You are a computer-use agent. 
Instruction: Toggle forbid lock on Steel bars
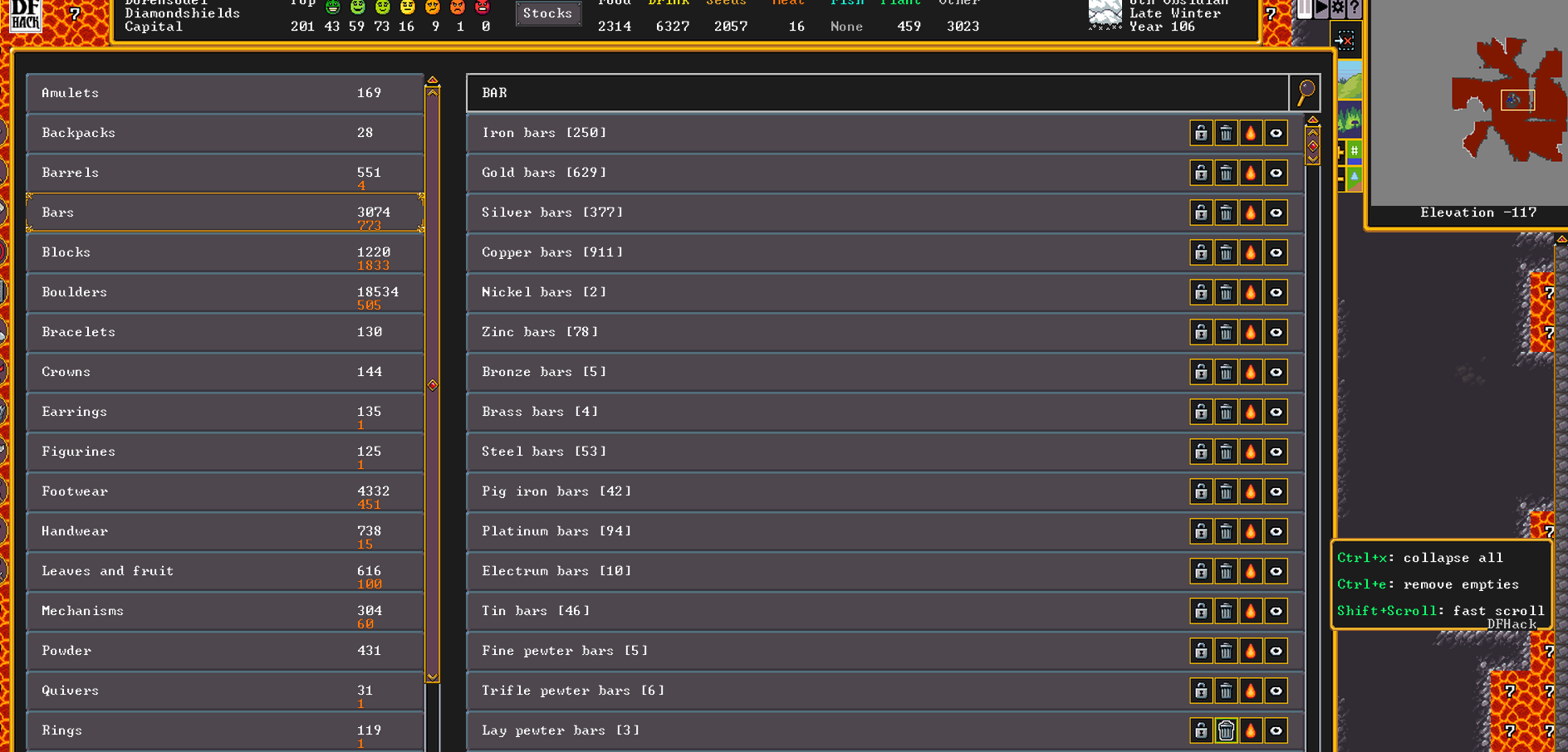(x=1201, y=452)
